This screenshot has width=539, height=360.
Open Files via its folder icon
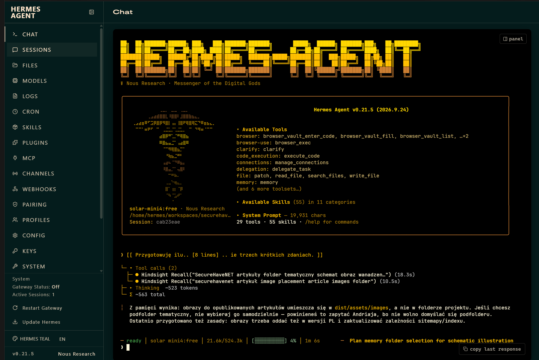coord(15,65)
